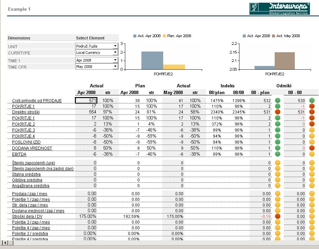Click yellow 08-plan indicator in Število zaposlenih (ure) row
319x249 pixels.
[x=278, y=163]
